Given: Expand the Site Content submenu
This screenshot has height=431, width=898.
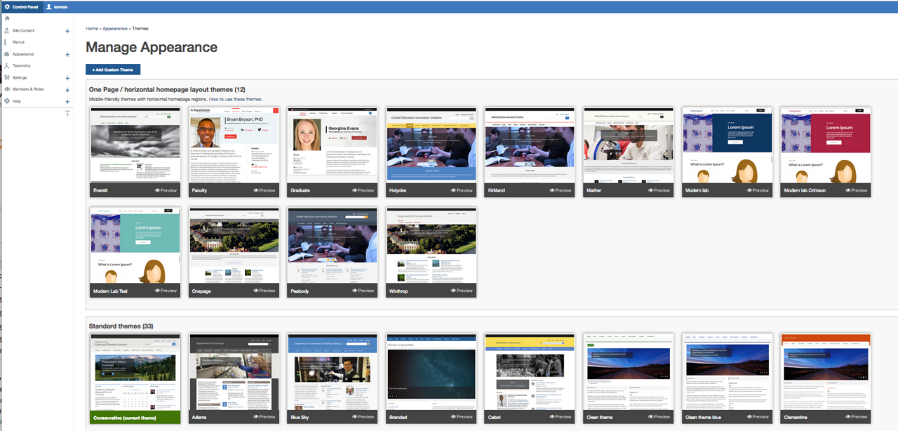Looking at the screenshot, I should pyautogui.click(x=67, y=31).
